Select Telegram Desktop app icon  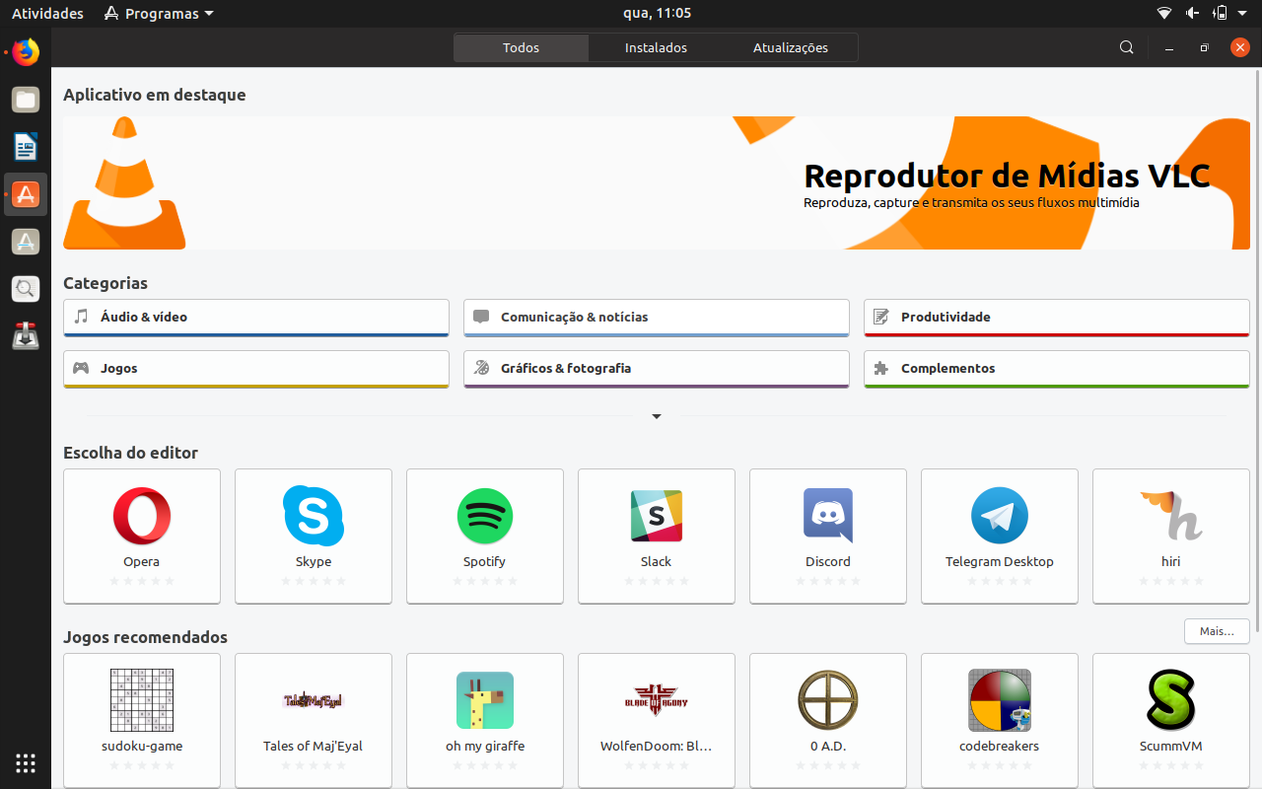pyautogui.click(x=1000, y=516)
